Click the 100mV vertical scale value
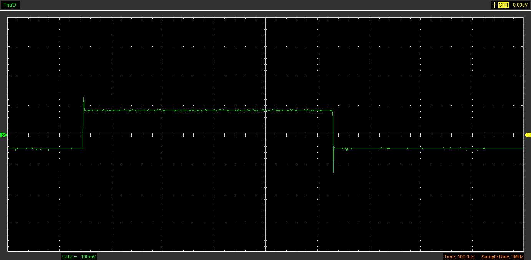Viewport: 531px width, 260px height. click(x=88, y=257)
